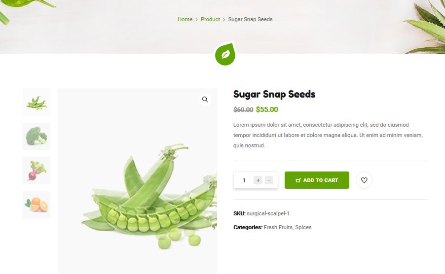
Task: Open Home breadcrumb link
Action: 185,19
